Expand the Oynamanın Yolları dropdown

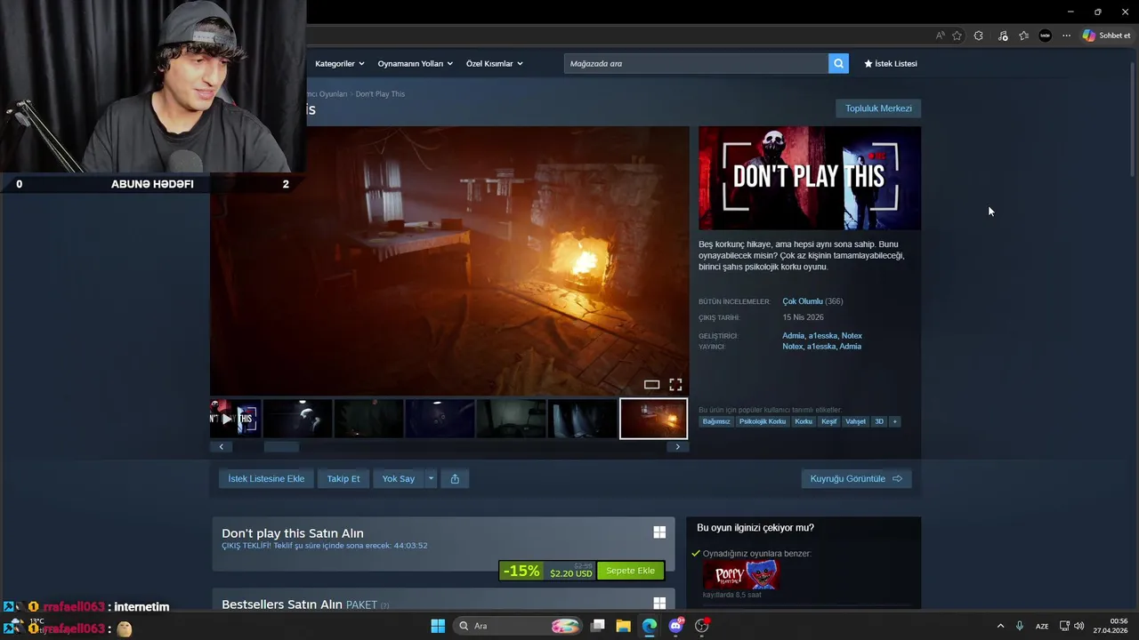tap(415, 63)
